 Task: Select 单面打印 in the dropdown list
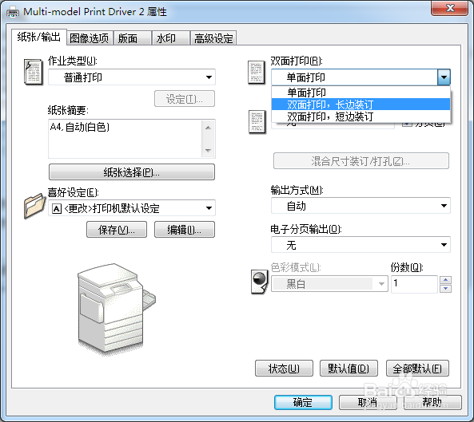(x=360, y=93)
